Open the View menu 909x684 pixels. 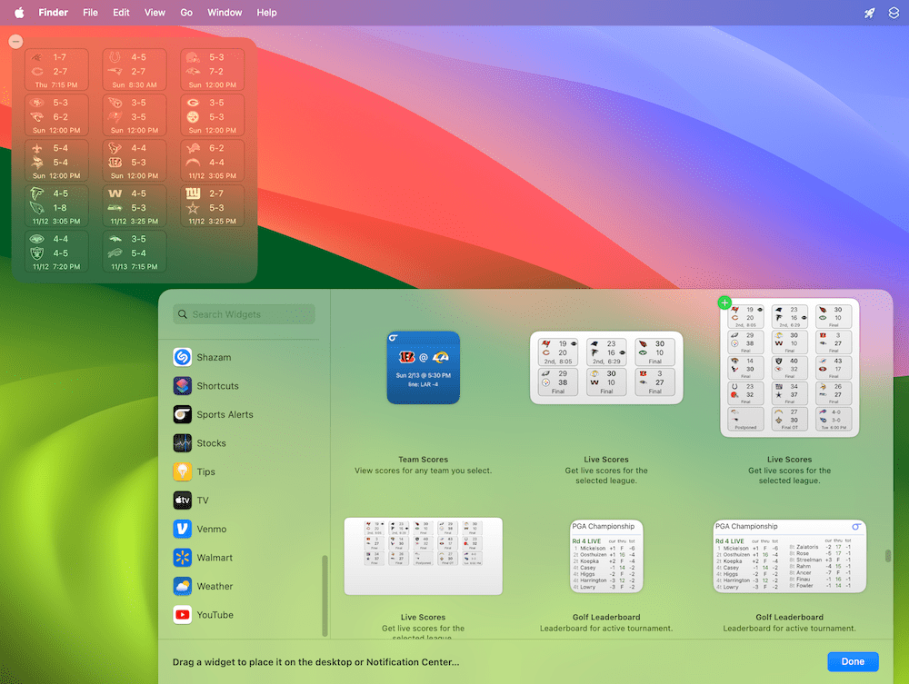155,13
